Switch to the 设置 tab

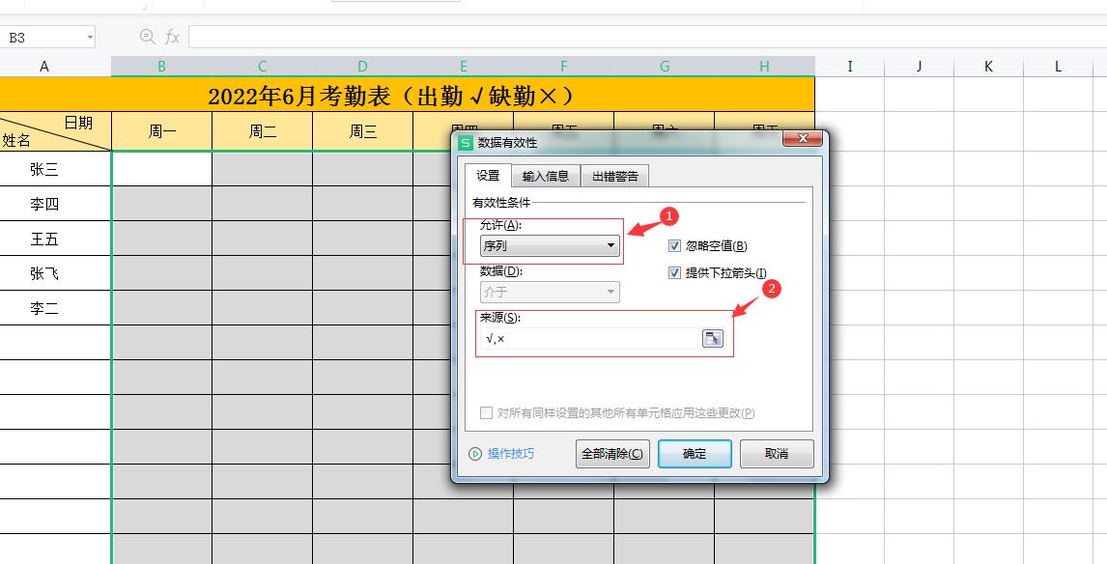pyautogui.click(x=488, y=175)
